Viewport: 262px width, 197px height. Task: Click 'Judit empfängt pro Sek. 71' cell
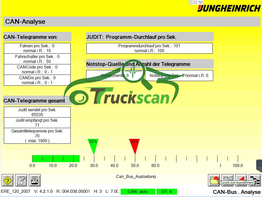click(x=37, y=123)
